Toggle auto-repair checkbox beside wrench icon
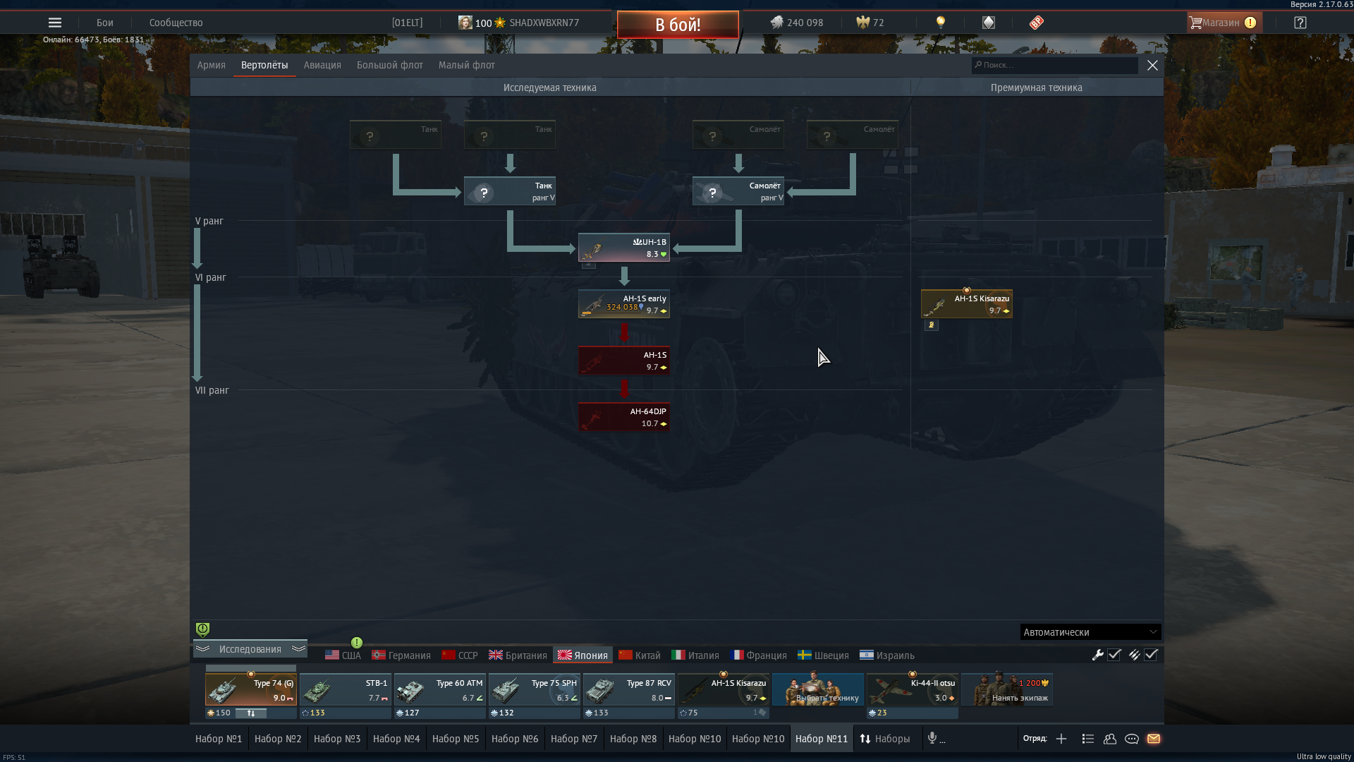This screenshot has height=762, width=1354. pos(1114,655)
